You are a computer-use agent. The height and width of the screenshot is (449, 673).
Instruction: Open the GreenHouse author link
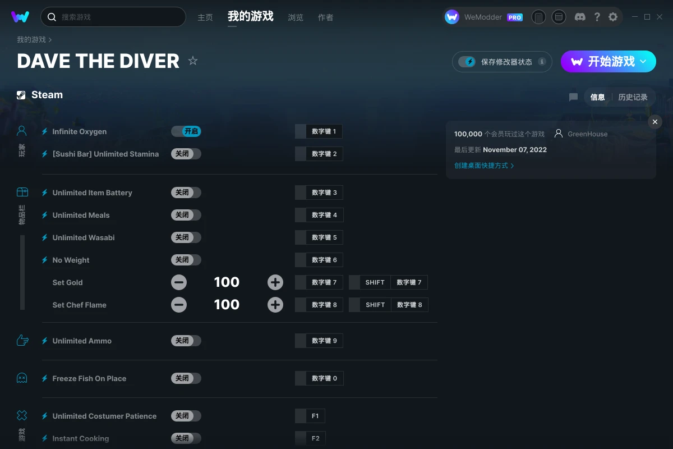(587, 134)
